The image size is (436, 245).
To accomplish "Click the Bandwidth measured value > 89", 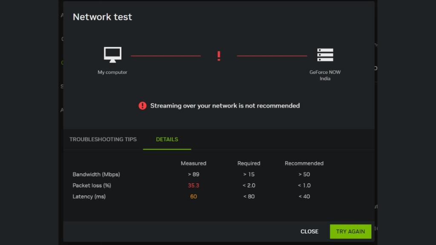I will point(194,174).
